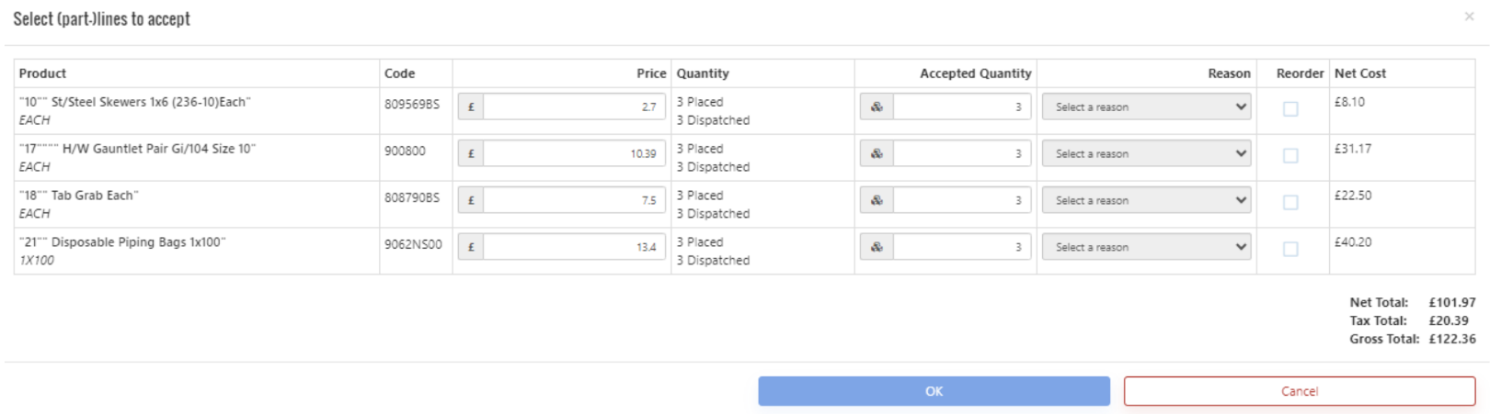Open reason dropdown for St/Steel Skewers
This screenshot has height=415, width=1490.
[1146, 107]
